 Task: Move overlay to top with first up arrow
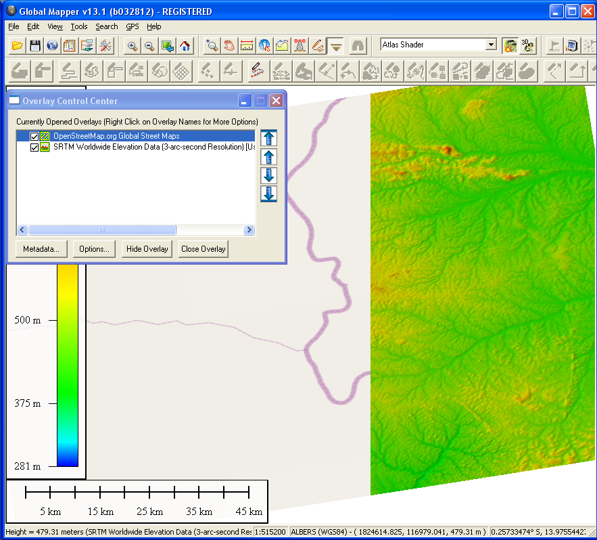click(268, 138)
